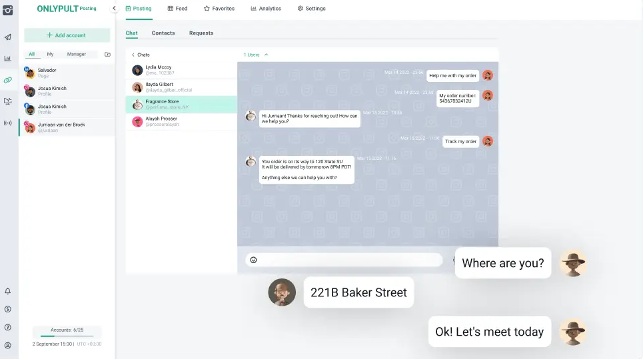This screenshot has width=643, height=359.
Task: Click the broadcast signal sidebar icon
Action: coord(8,123)
